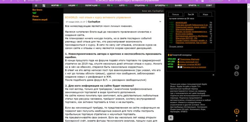This screenshot has width=250, height=122.
Task: Open the АКЦИИ menu item
Action: tap(73, 6)
